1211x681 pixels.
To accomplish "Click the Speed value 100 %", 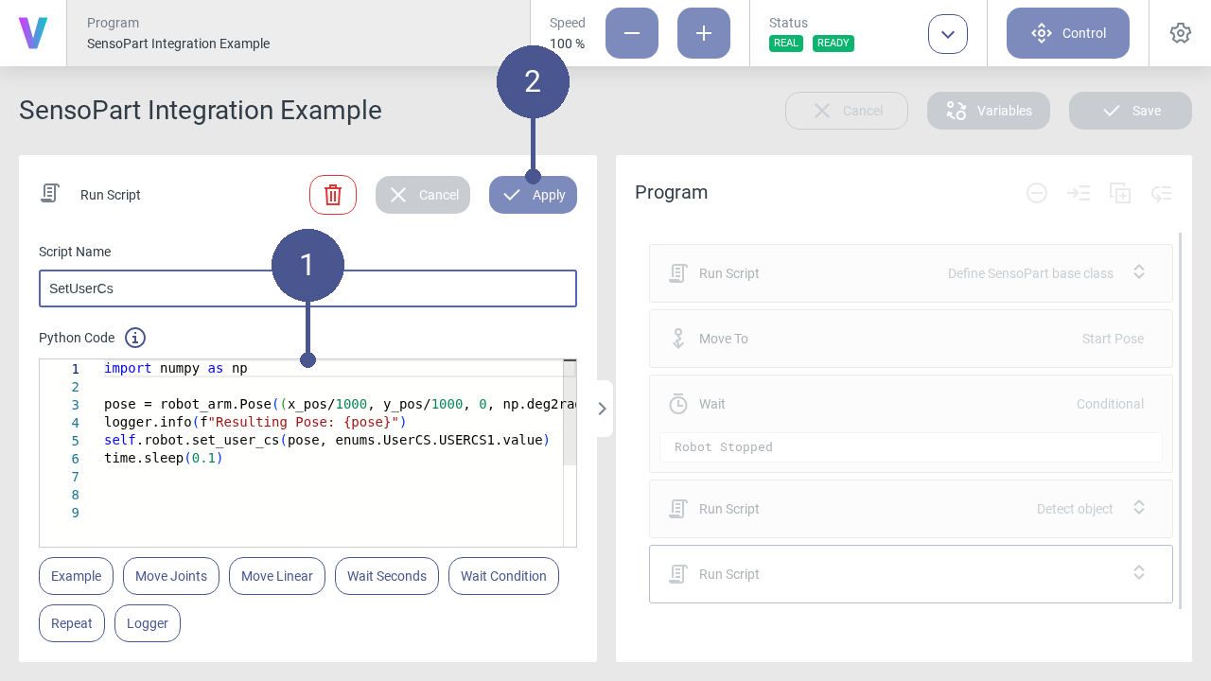I will pos(567,44).
